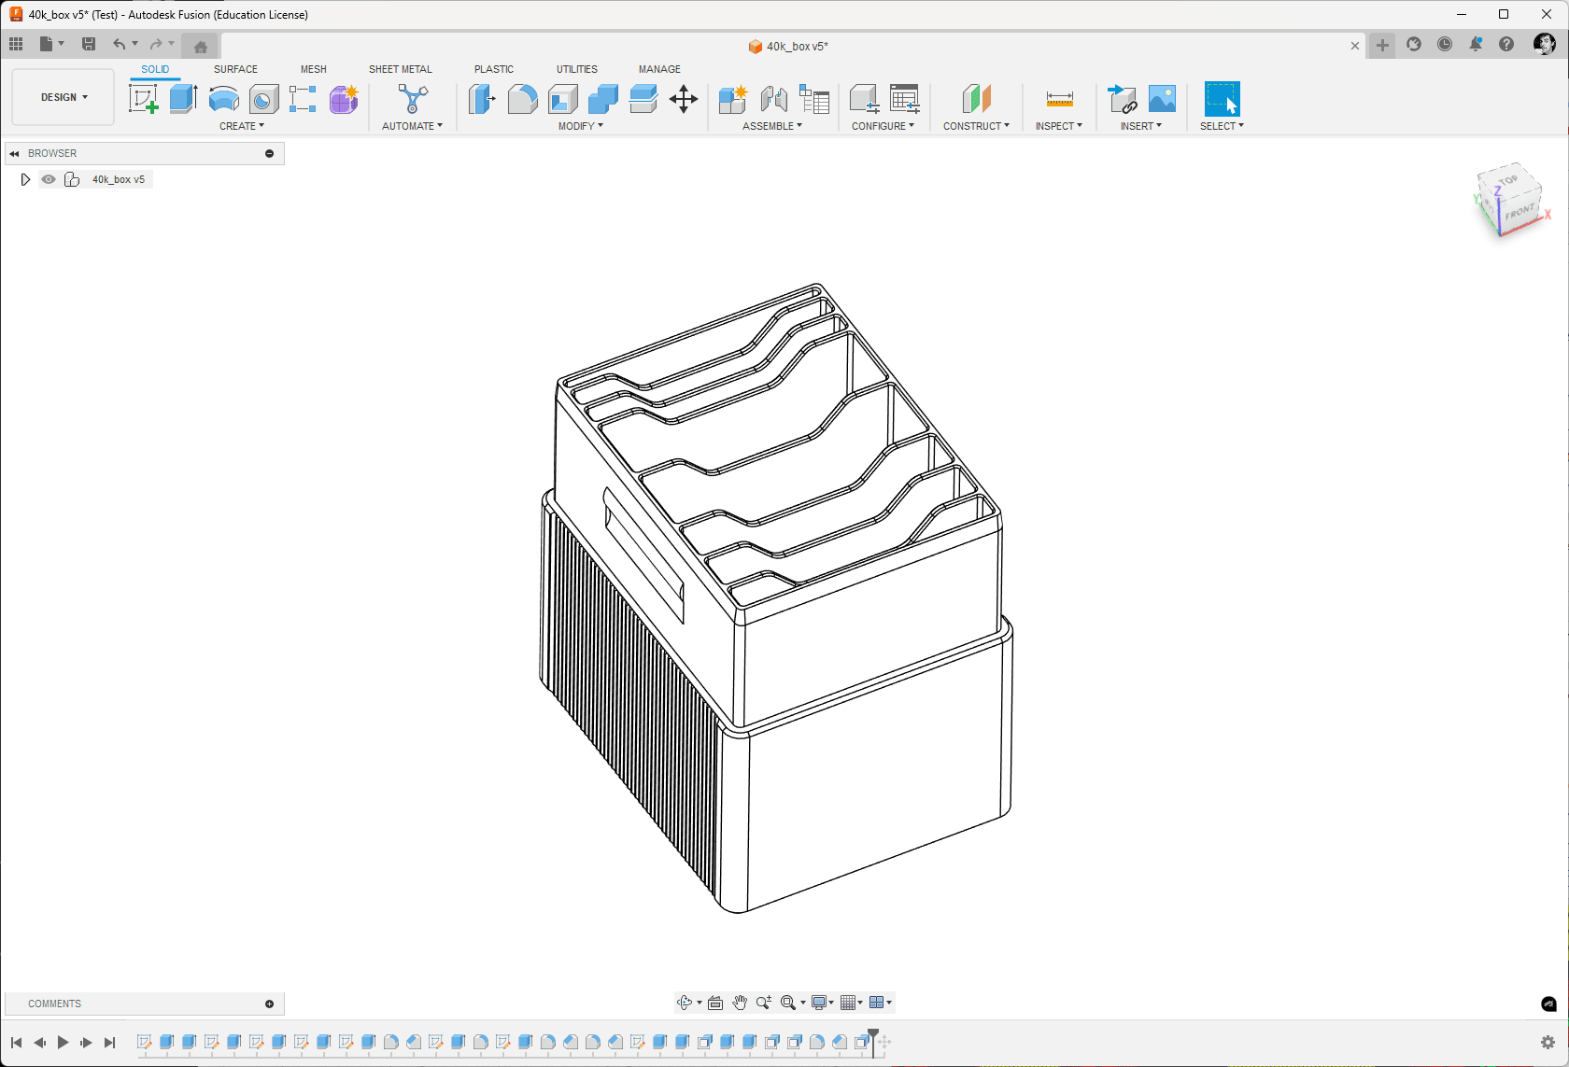Click the Pan hand tool
The image size is (1569, 1067).
pyautogui.click(x=740, y=1003)
